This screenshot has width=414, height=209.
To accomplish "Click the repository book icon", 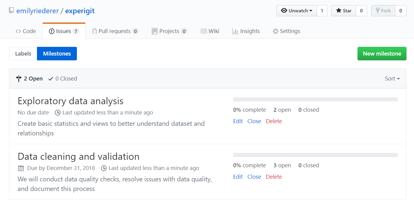I will click(x=11, y=11).
